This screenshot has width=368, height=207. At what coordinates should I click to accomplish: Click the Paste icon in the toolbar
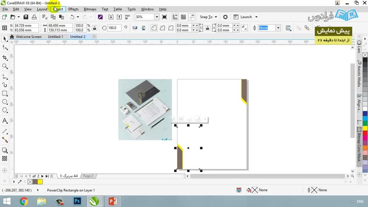62,17
